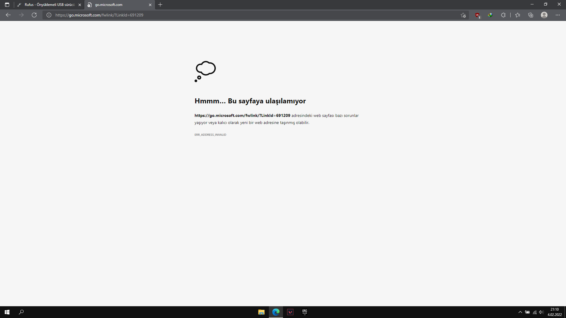
Task: Add page to favorites star icon
Action: [463, 15]
